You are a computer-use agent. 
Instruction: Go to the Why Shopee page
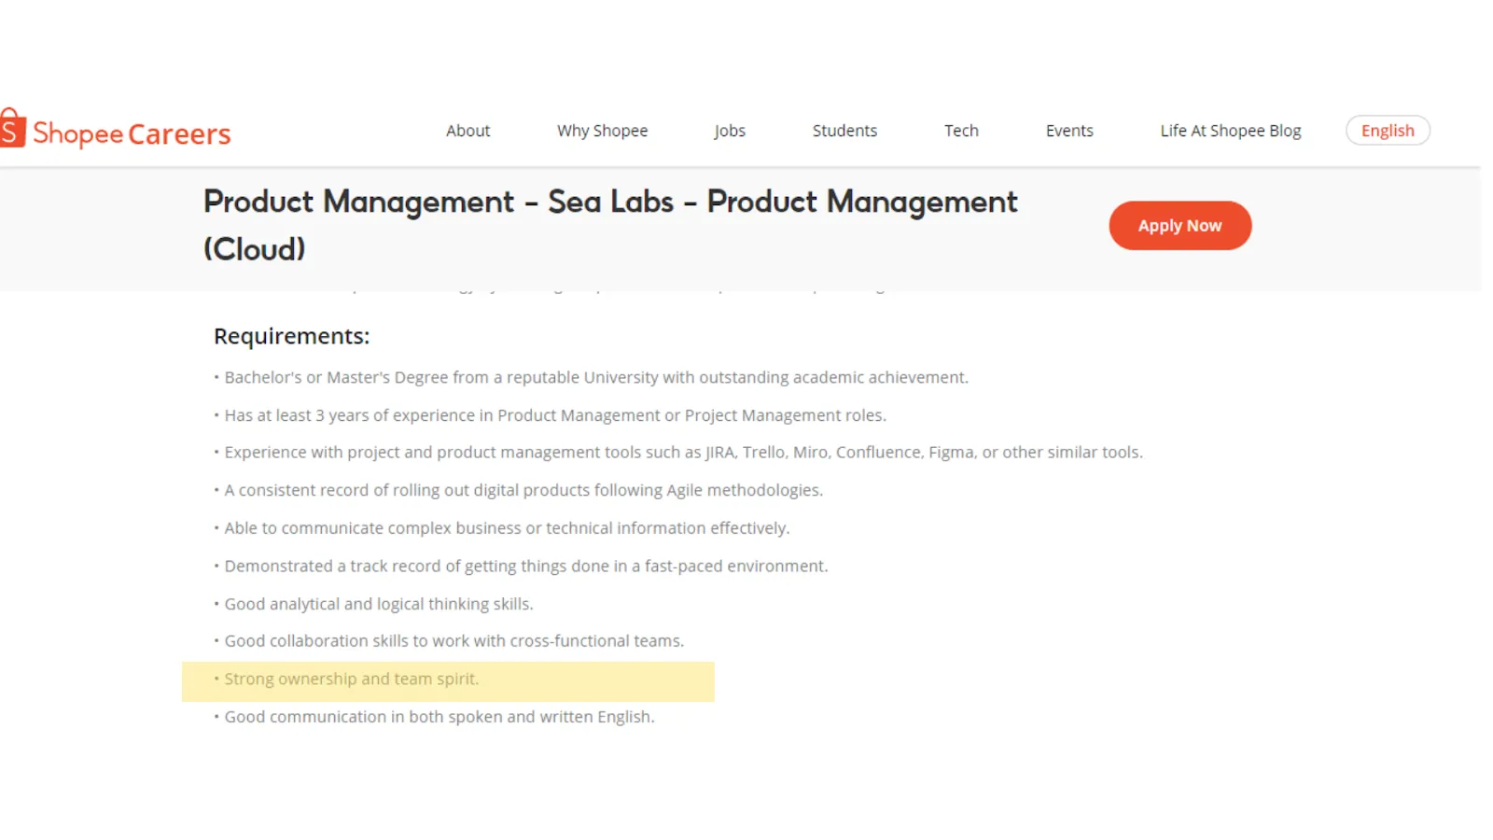[x=602, y=131]
